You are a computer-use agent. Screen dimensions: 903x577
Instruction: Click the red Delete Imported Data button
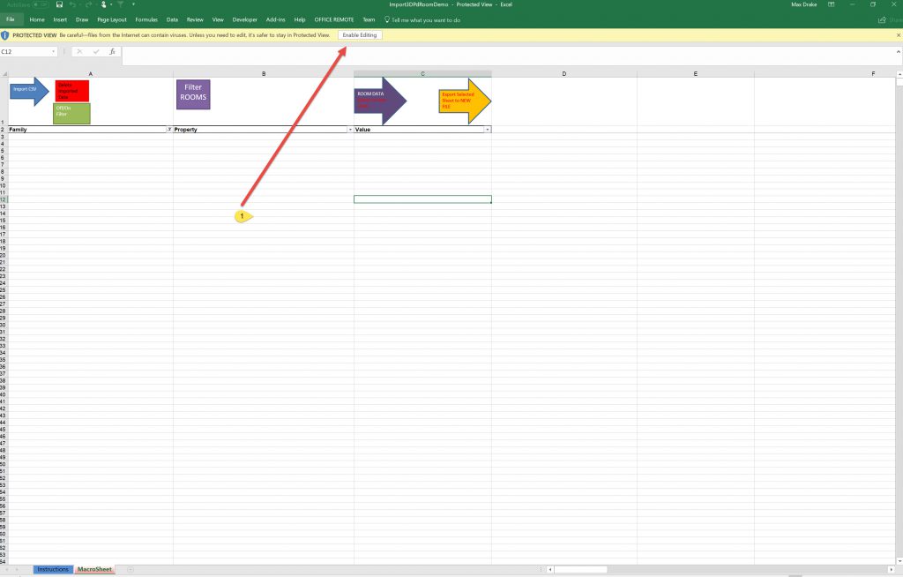click(71, 90)
